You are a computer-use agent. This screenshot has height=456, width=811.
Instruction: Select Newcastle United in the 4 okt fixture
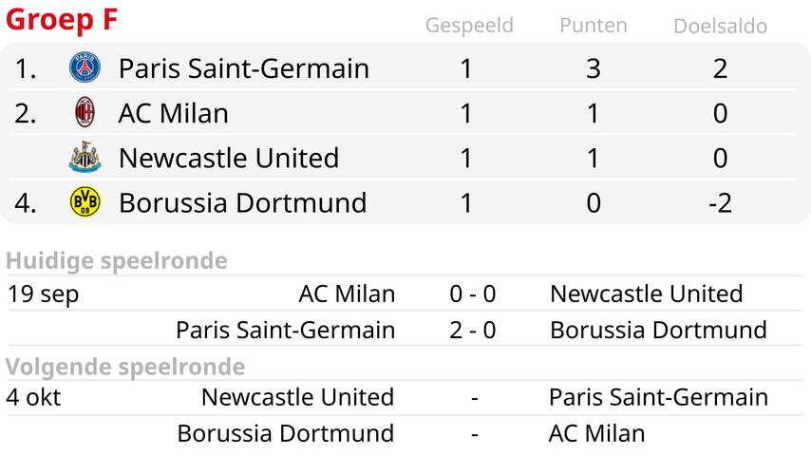(297, 397)
